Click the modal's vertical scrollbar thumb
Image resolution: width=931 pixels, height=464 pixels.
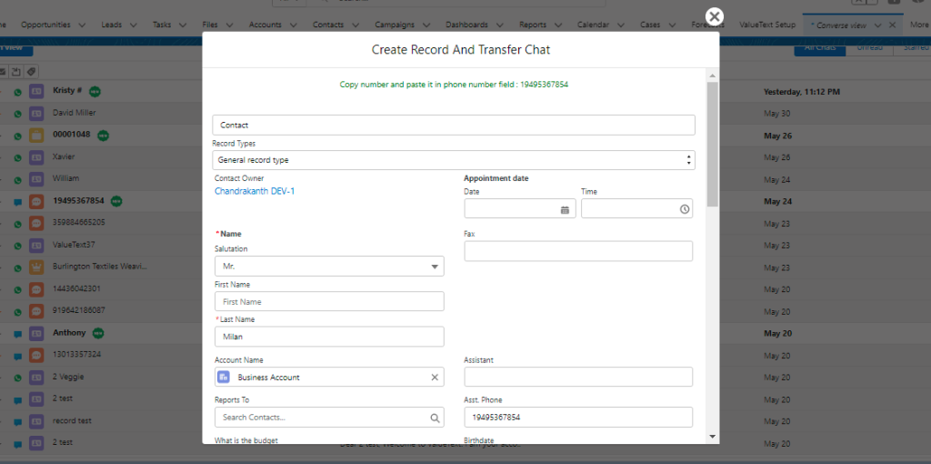pyautogui.click(x=713, y=144)
